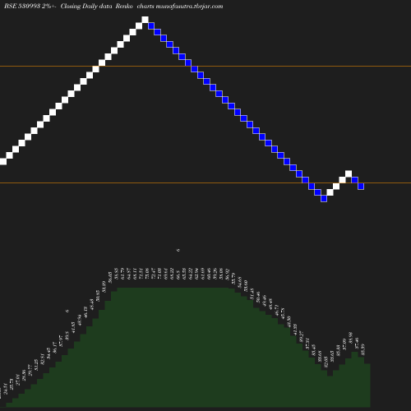The width and height of the screenshot is (411, 411).
Task: Click the last blue Renko brick on the right
Action: click(x=361, y=187)
